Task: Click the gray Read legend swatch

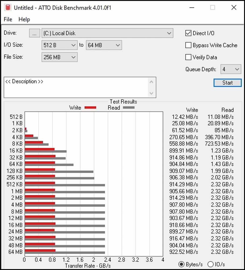Action: [129, 108]
